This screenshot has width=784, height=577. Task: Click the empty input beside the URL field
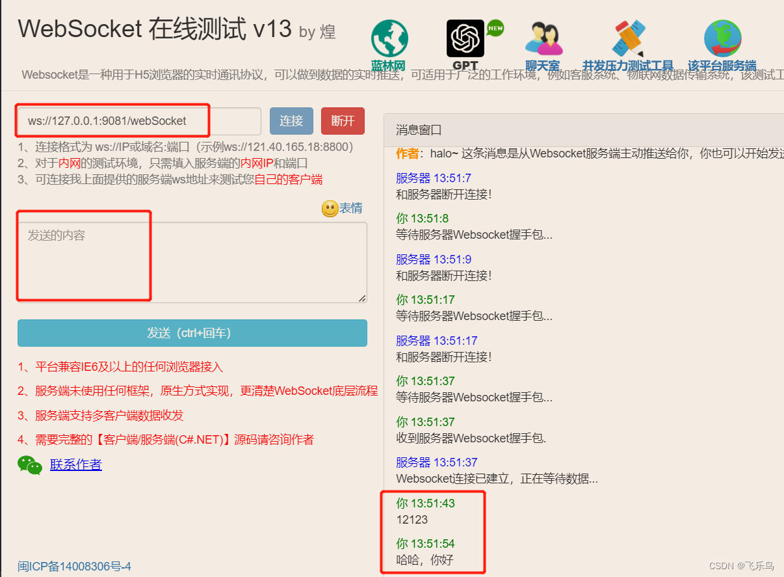[235, 121]
